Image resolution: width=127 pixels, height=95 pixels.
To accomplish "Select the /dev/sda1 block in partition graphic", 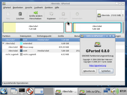I will tap(33, 27).
